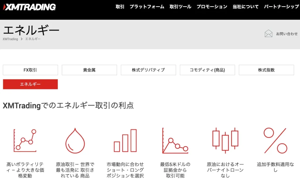Select the 株式指数 tab
Image resolution: width=300 pixels, height=184 pixels.
tap(266, 70)
